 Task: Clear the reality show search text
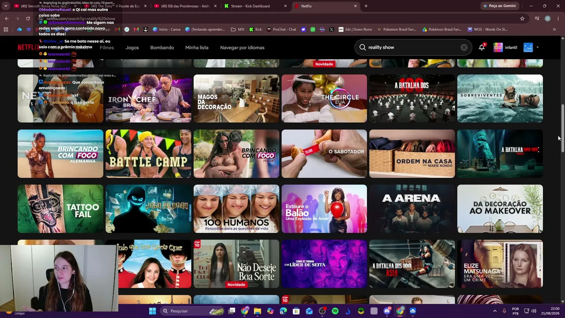[x=464, y=47]
